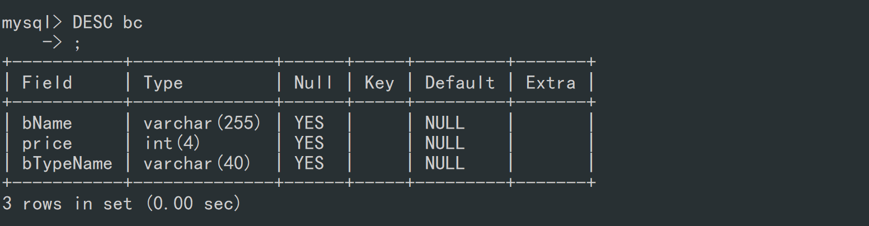Image resolution: width=869 pixels, height=226 pixels.
Task: Click NULL default in the bName row
Action: (445, 123)
